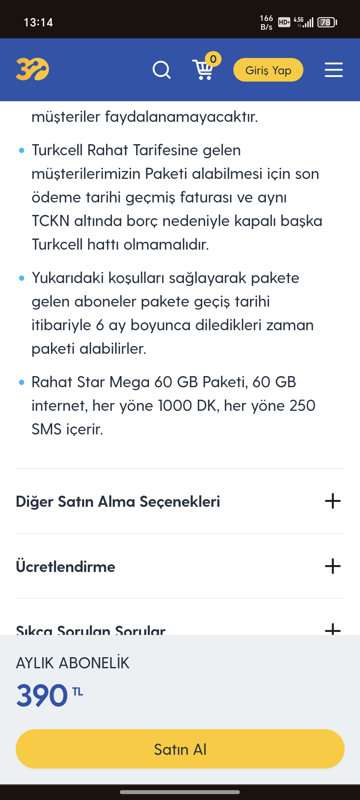The image size is (360, 800).
Task: Open the Ücretlendirme section heading
Action: pyautogui.click(x=65, y=566)
